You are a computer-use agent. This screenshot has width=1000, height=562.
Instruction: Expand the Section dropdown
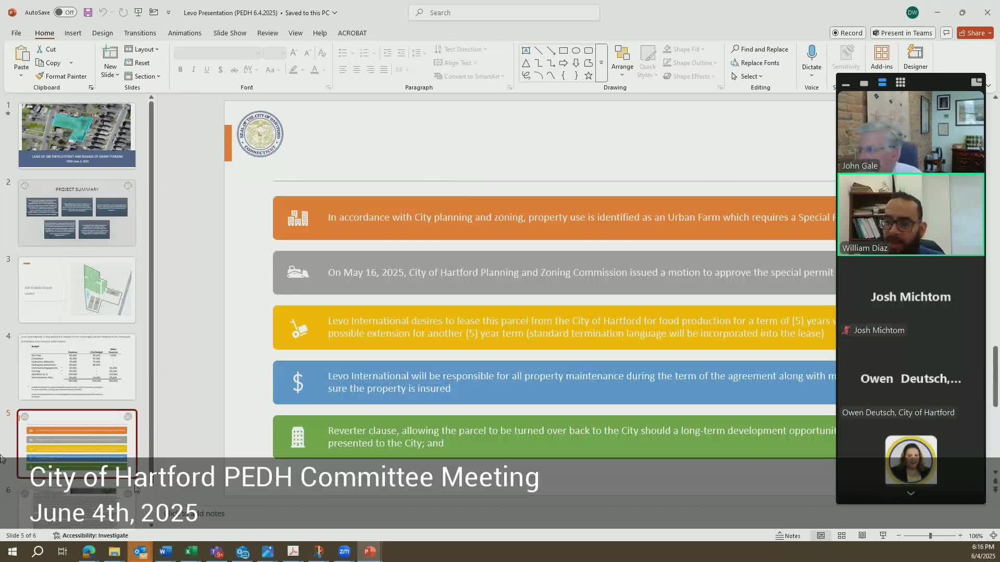pos(142,76)
